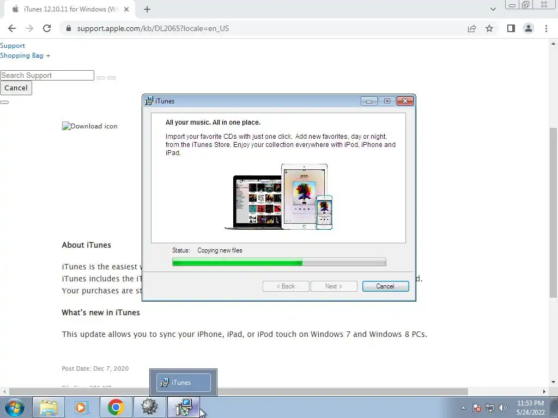
Task: Open Action Center flag icon
Action: click(477, 408)
